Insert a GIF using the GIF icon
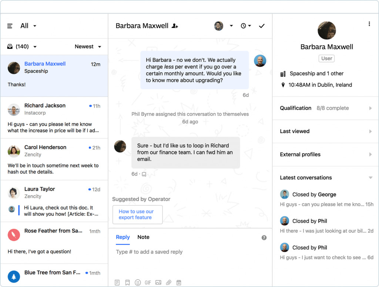 point(148,282)
